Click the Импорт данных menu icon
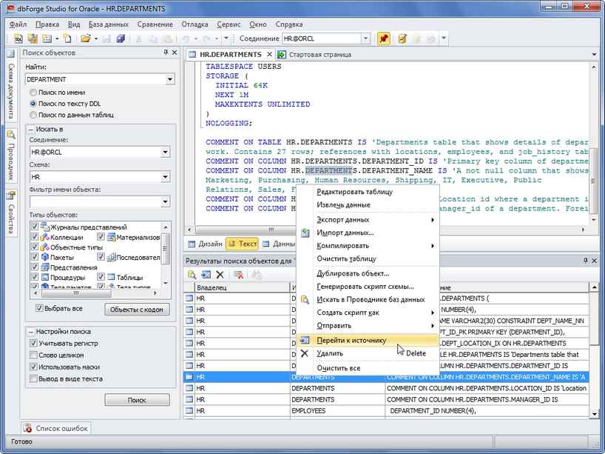Image resolution: width=605 pixels, height=454 pixels. coord(305,233)
